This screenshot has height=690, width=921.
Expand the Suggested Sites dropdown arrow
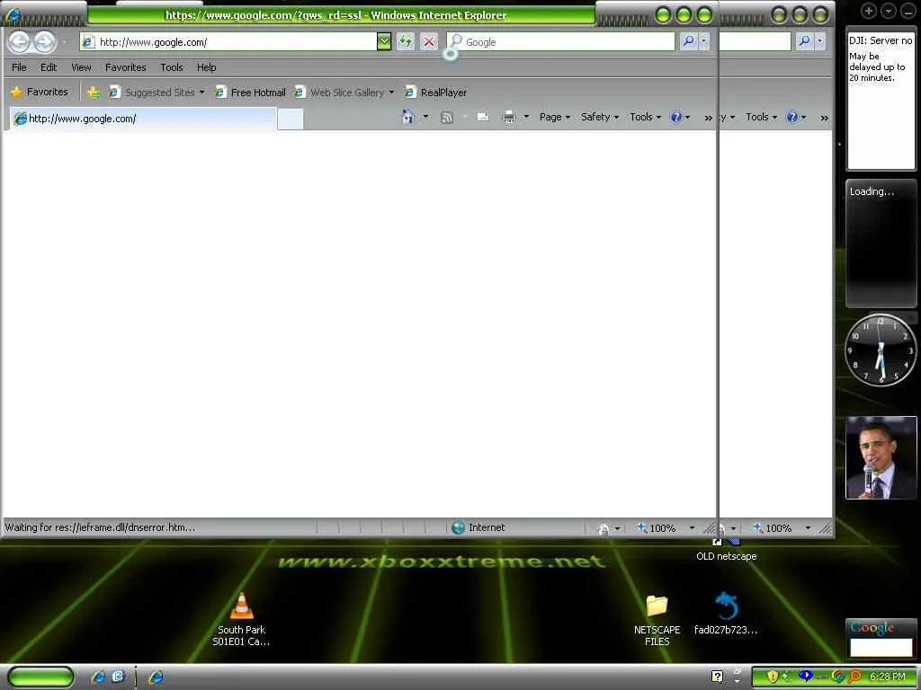(x=201, y=93)
